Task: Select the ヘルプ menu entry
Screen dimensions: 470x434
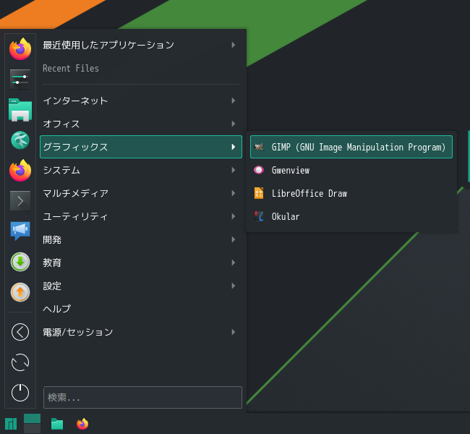Action: [141, 309]
